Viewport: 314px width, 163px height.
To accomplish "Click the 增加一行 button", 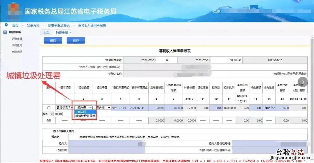I will (x=48, y=114).
